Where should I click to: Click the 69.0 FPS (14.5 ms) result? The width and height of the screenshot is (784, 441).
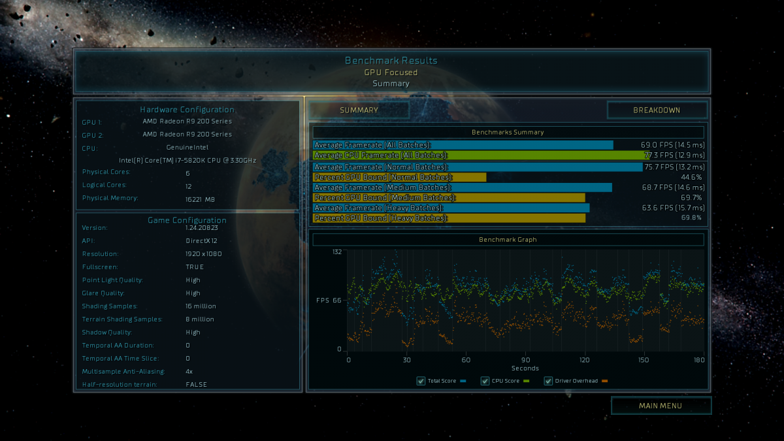[x=672, y=145]
